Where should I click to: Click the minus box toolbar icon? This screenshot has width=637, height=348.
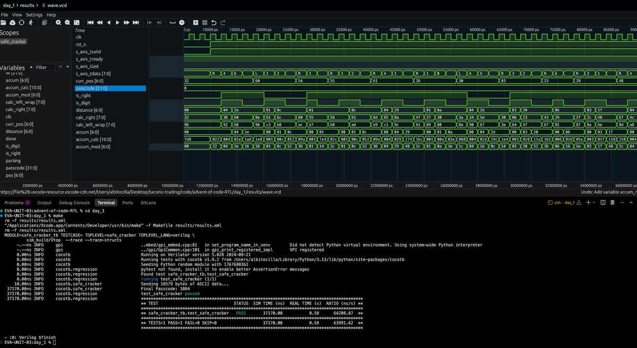click(x=204, y=23)
